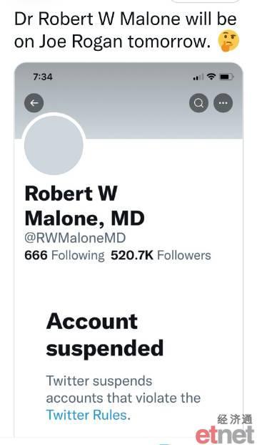Screen dimensions: 257x445
Task: Open the profile search magnifier icon
Action: click(198, 102)
